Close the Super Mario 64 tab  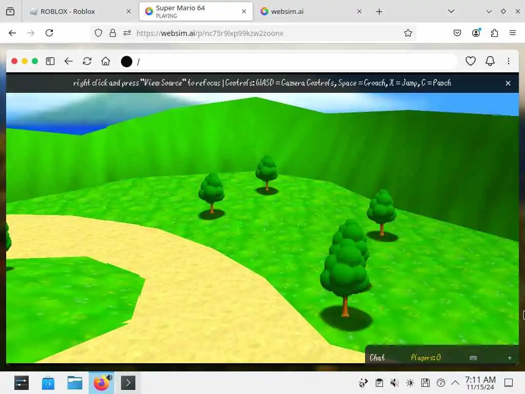(244, 11)
